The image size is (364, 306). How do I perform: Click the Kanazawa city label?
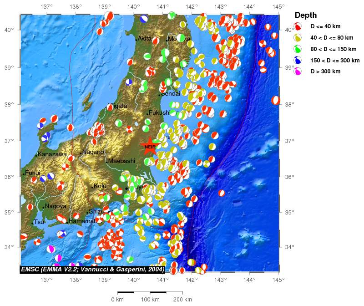point(52,154)
